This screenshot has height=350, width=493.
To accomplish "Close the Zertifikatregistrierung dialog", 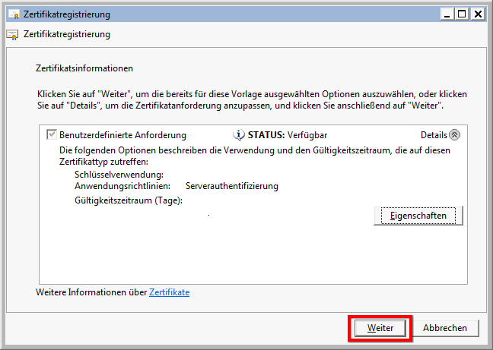I will click(x=478, y=14).
